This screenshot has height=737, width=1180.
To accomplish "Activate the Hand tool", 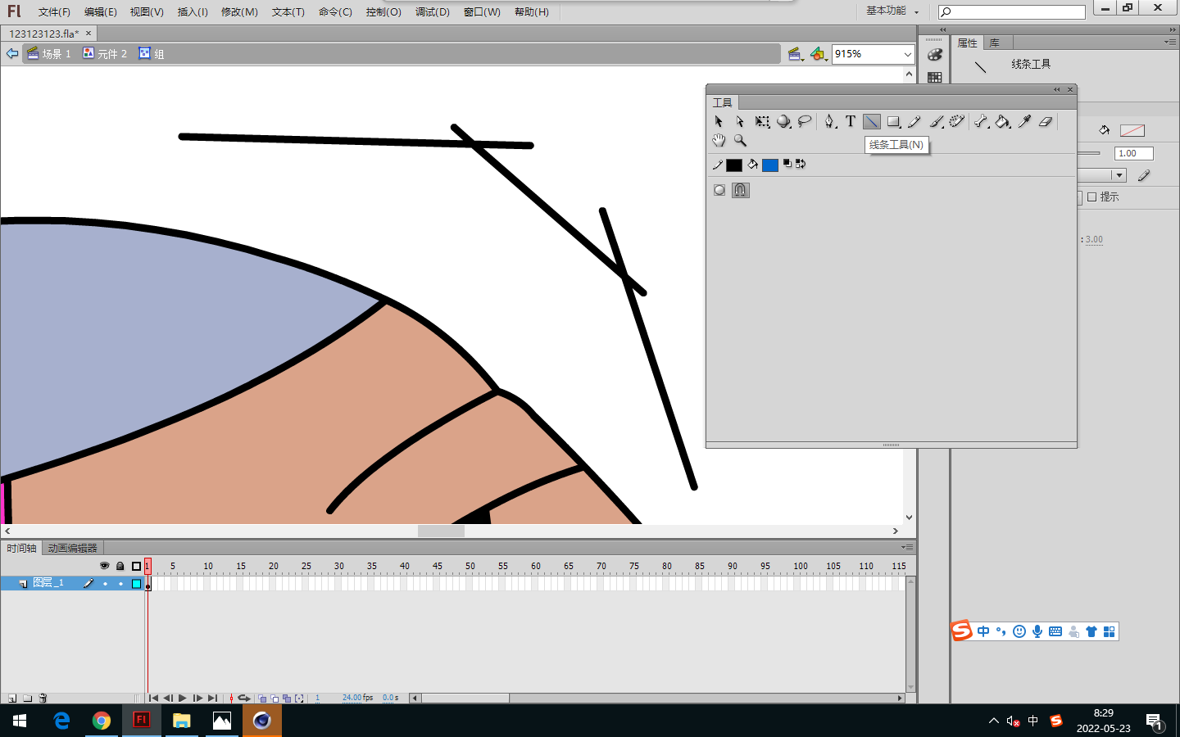I will point(719,141).
